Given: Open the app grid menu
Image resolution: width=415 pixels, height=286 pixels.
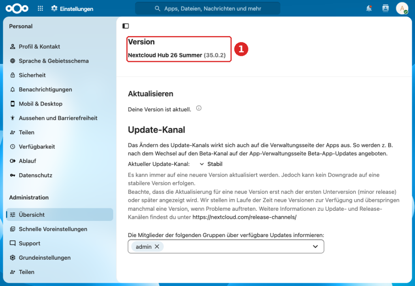Looking at the screenshot, I should click(40, 8).
